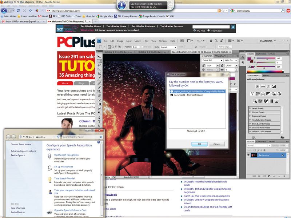Viewport: 291px width, 218px height.
Task: Select the Move tool in Photoshop
Action: [x=99, y=57]
